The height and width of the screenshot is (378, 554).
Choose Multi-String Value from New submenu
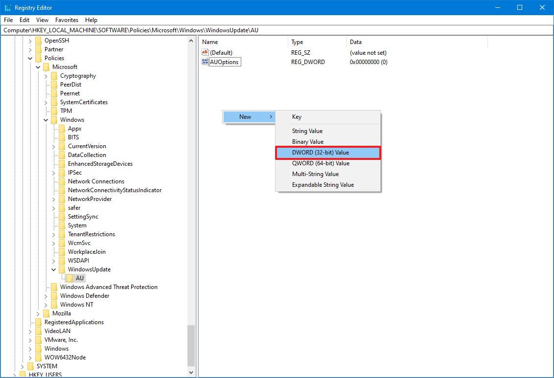[x=315, y=174]
